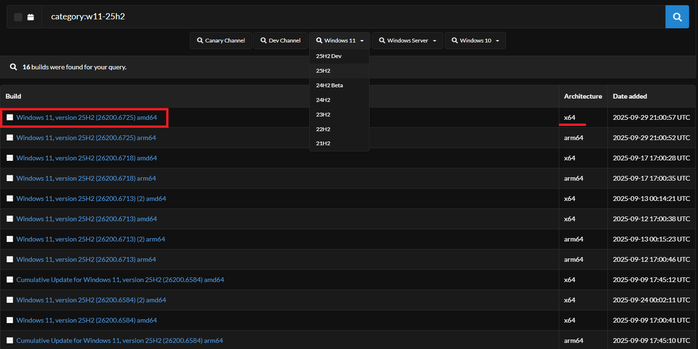Click date 2025-09-17 17:00:35 UTC
This screenshot has width=698, height=349.
click(x=651, y=178)
